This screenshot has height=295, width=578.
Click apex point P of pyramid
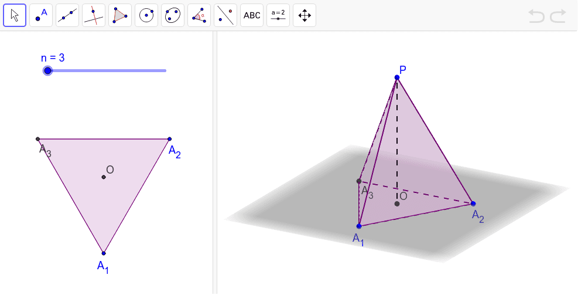[x=397, y=77]
